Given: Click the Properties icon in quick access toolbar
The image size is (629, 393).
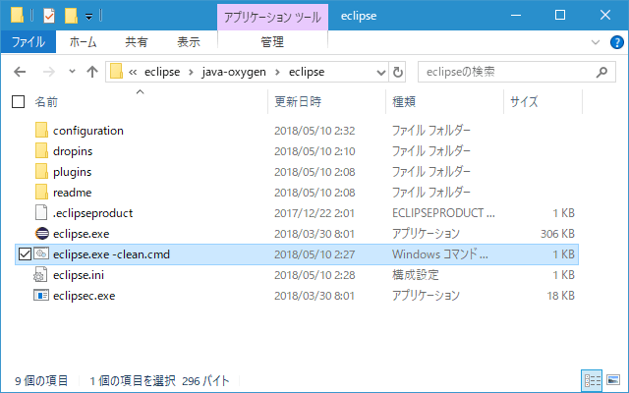Looking at the screenshot, I should coord(49,16).
